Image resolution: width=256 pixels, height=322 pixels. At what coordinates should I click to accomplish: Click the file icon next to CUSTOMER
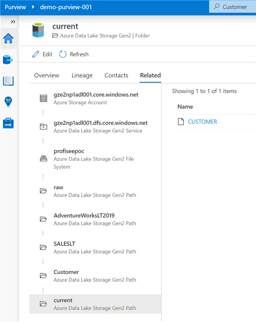181,122
